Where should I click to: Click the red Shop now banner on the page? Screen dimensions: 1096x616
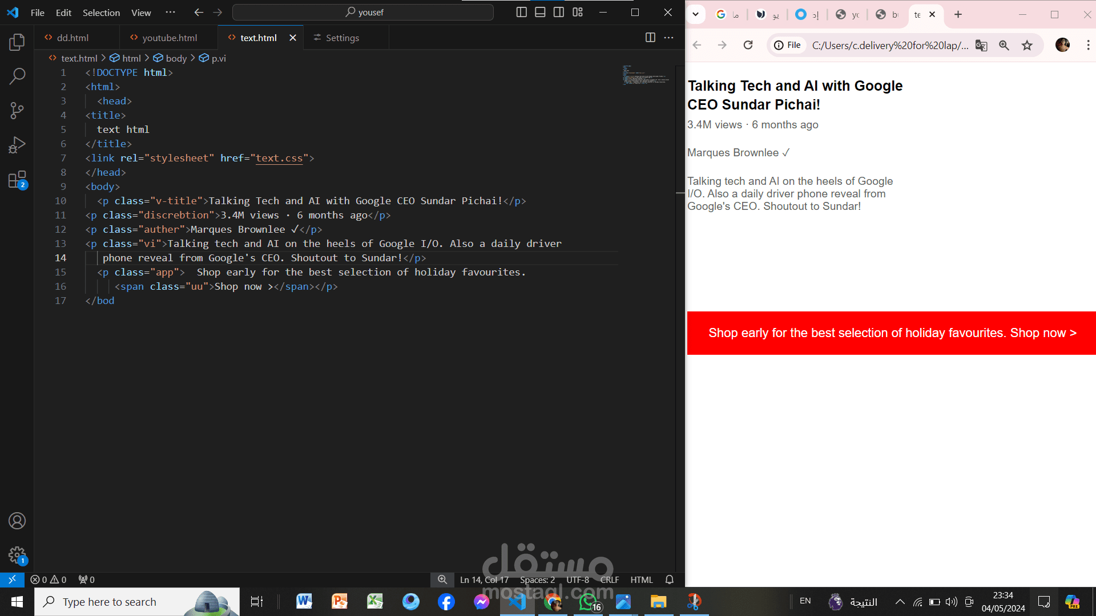coord(892,333)
